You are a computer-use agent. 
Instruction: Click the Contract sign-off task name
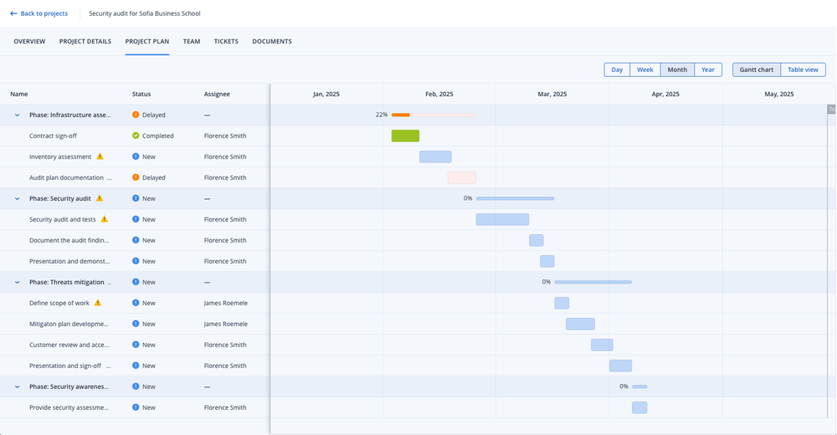53,136
